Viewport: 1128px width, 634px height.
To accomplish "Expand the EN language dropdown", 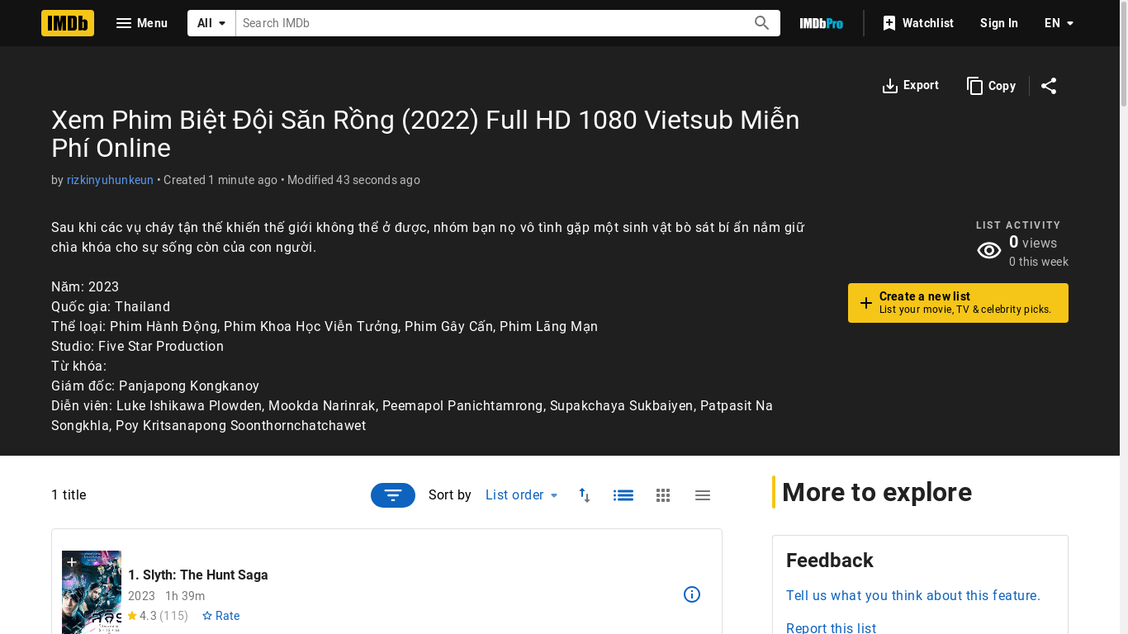I will [1059, 23].
